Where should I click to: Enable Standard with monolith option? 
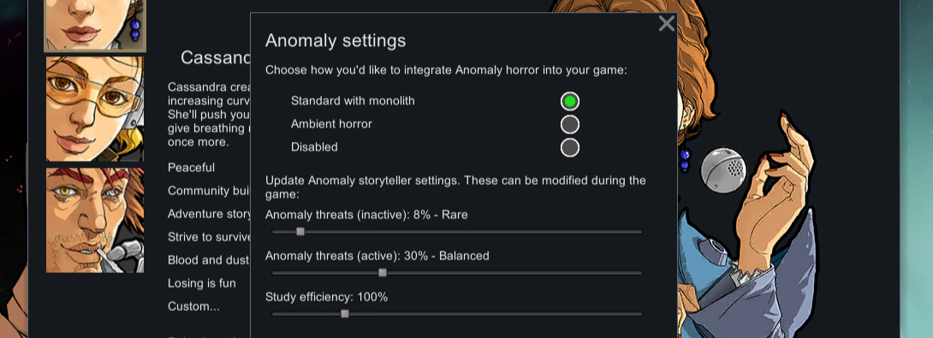(569, 101)
